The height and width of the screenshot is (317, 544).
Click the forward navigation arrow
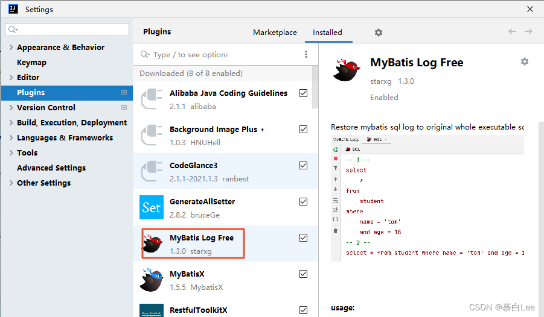(x=528, y=31)
